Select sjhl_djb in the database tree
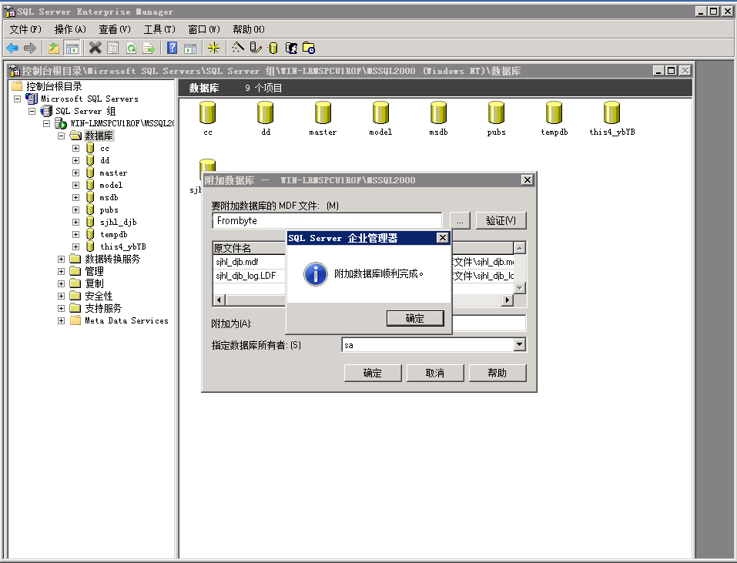Viewport: 737px width, 563px height. pyautogui.click(x=118, y=223)
